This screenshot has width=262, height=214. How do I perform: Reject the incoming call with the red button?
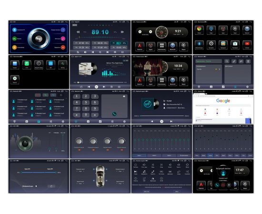223,185
